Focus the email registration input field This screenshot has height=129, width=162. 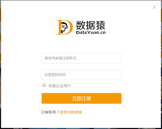pyautogui.click(x=82, y=58)
